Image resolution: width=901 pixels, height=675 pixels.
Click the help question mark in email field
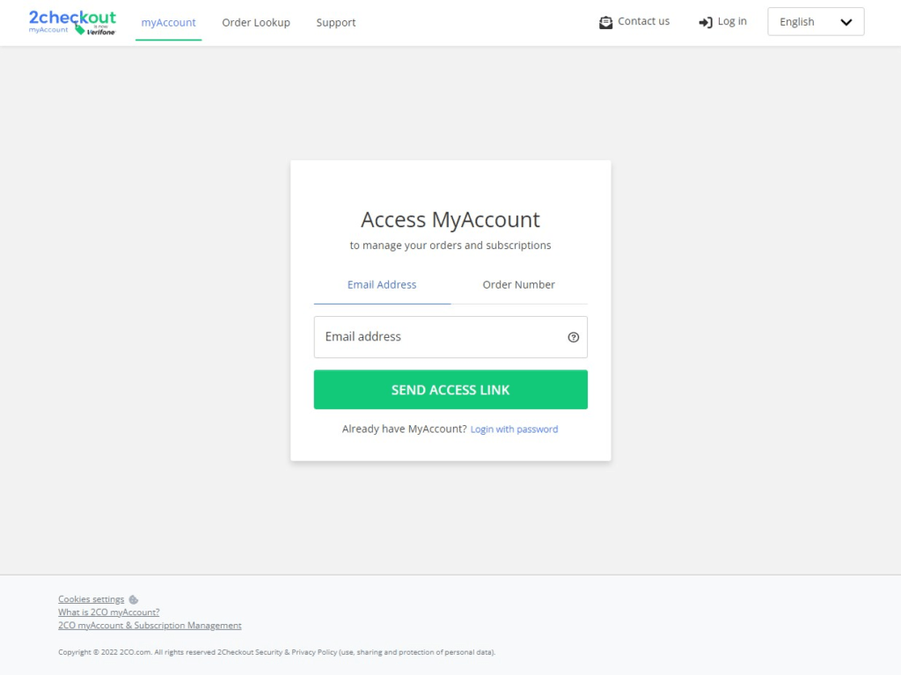point(573,338)
